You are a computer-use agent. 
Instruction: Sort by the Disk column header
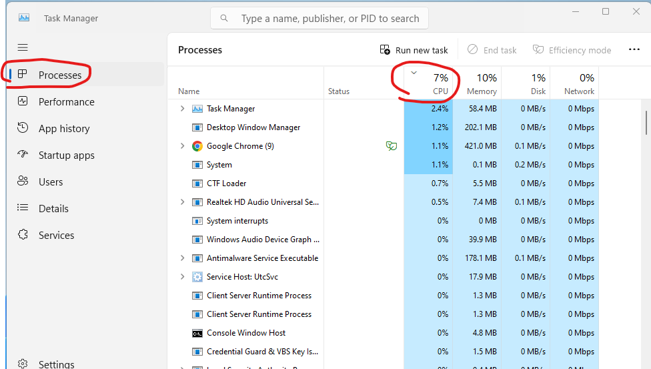(526, 83)
